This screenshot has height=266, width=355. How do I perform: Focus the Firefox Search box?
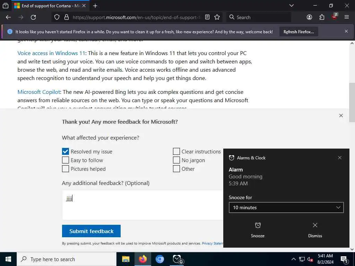coord(258,17)
